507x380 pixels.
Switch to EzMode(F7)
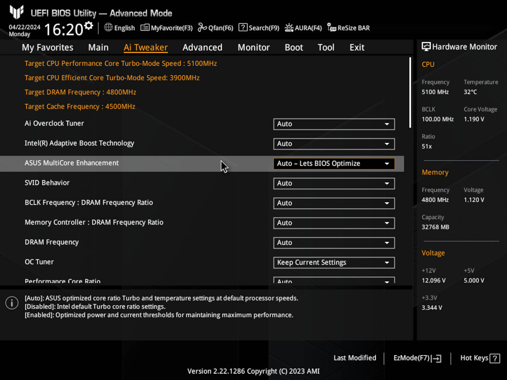[417, 358]
